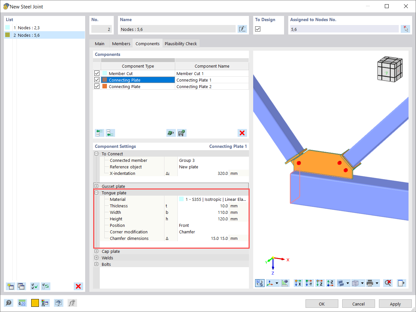This screenshot has height=312, width=416.
Task: Uncheck the Member Cut component checkbox
Action: 97,73
